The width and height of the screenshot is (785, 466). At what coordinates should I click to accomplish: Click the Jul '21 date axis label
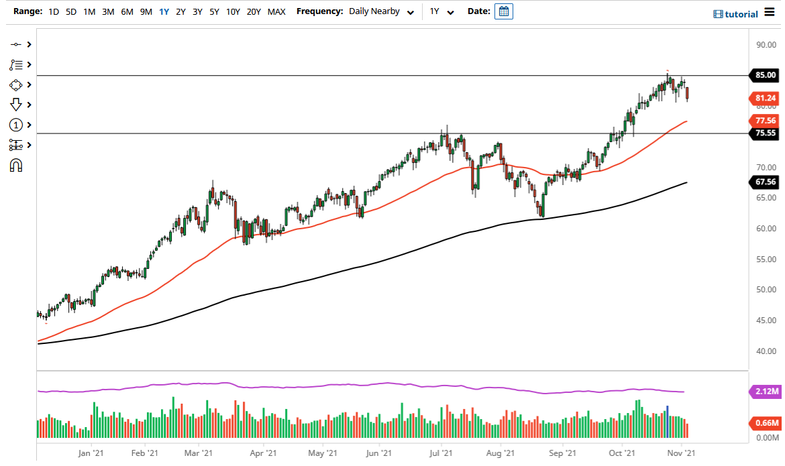[x=441, y=453]
